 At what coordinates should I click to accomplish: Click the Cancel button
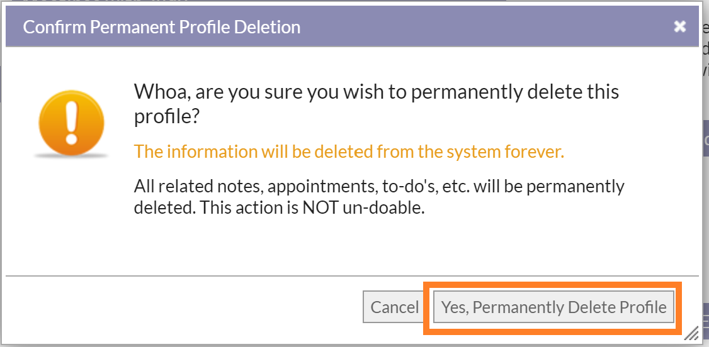[394, 307]
